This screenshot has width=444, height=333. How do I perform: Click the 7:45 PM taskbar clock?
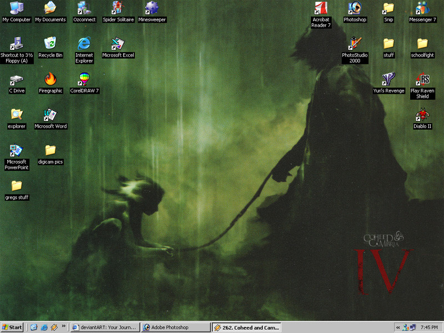pyautogui.click(x=429, y=327)
